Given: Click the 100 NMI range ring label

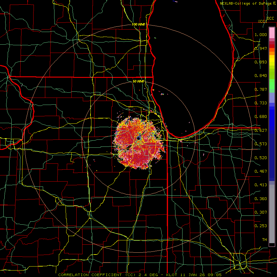Looking at the screenshot, I should point(138,24).
